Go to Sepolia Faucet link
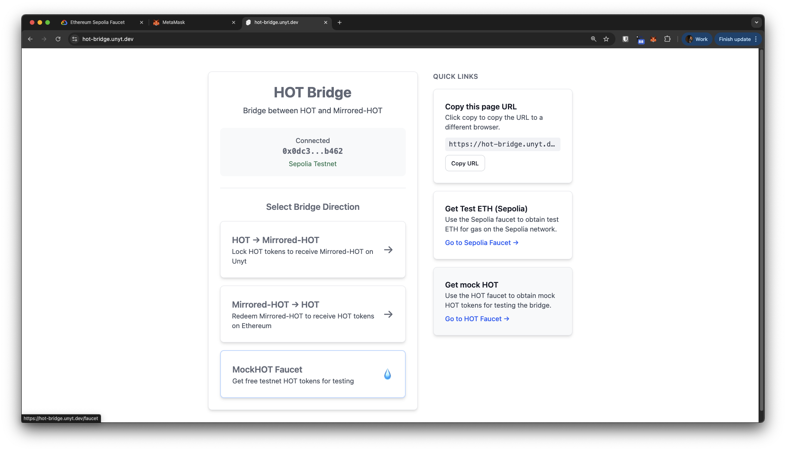The width and height of the screenshot is (786, 451). (x=482, y=242)
